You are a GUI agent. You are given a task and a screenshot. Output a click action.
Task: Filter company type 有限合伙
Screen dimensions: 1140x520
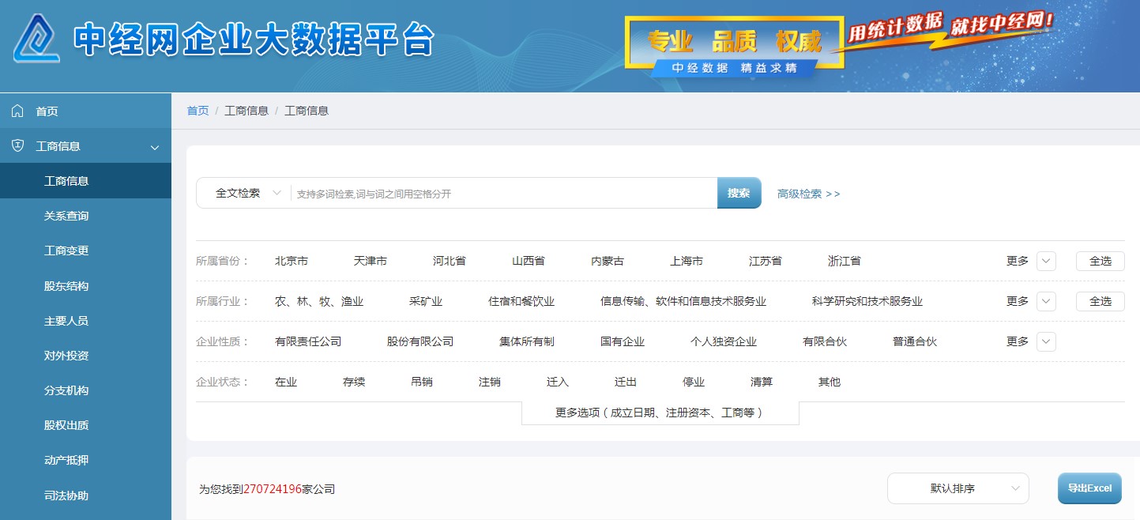point(825,341)
